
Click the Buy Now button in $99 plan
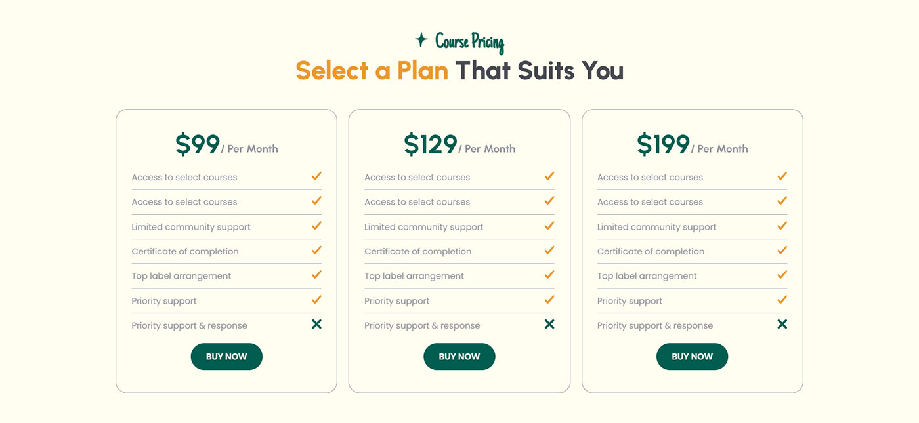click(x=226, y=357)
